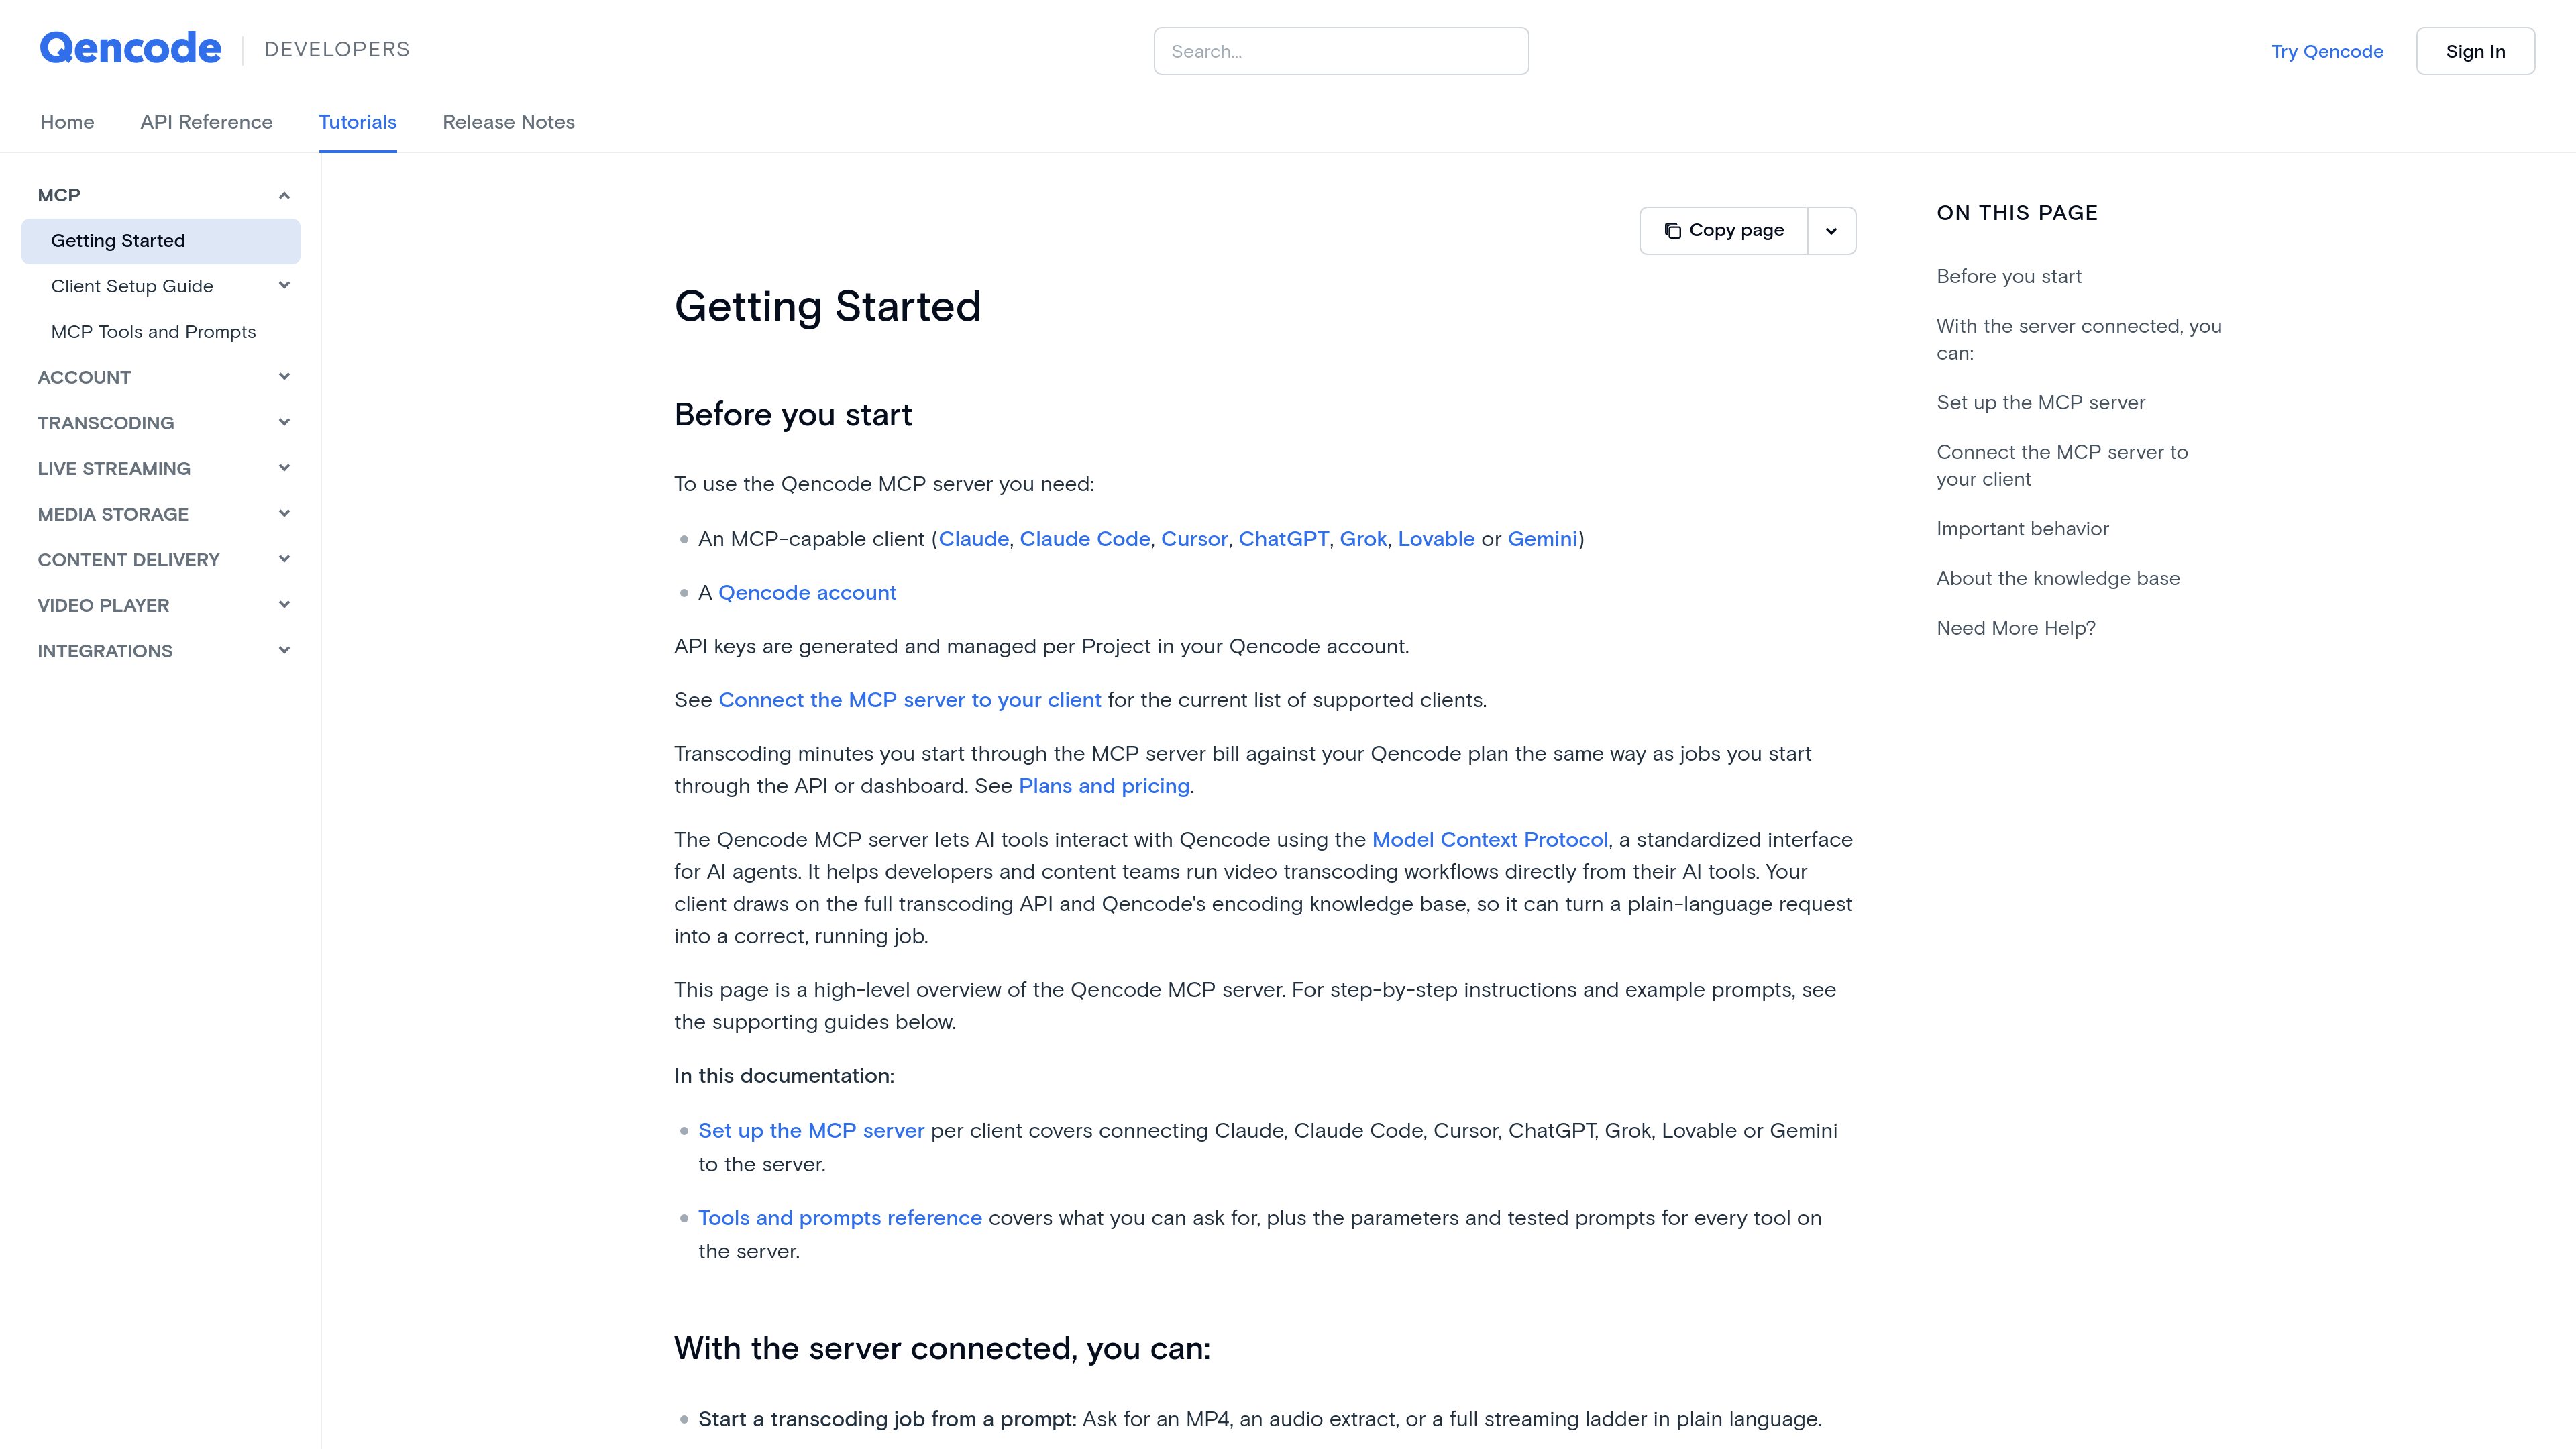Expand the VIDEO PLAYER section chevron
This screenshot has height=1449, width=2576.
tap(284, 605)
